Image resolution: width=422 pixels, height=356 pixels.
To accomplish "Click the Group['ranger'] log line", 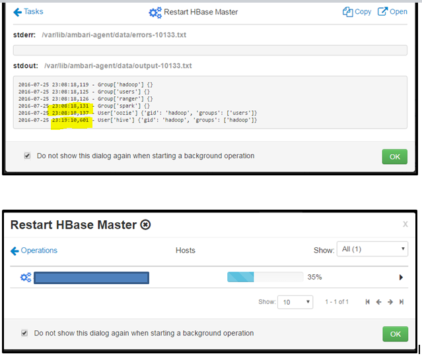I will point(86,99).
